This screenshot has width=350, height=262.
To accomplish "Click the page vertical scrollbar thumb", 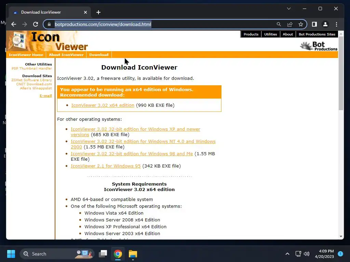I will pos(341,73).
